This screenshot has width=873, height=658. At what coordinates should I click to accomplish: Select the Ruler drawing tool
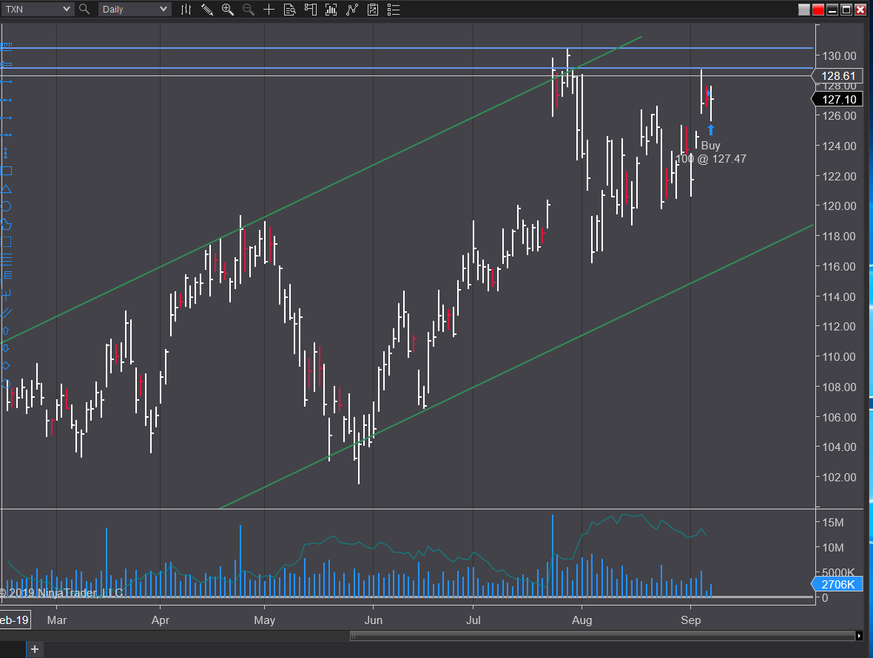click(x=6, y=47)
